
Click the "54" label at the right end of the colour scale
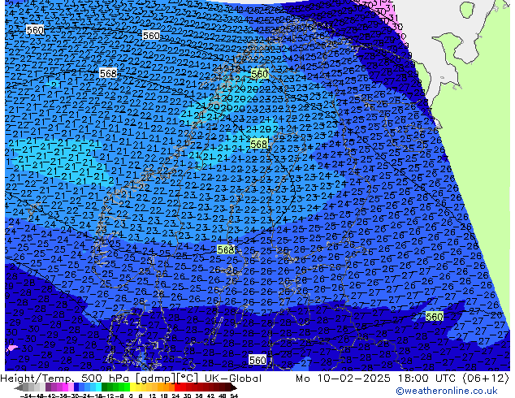[234, 396]
